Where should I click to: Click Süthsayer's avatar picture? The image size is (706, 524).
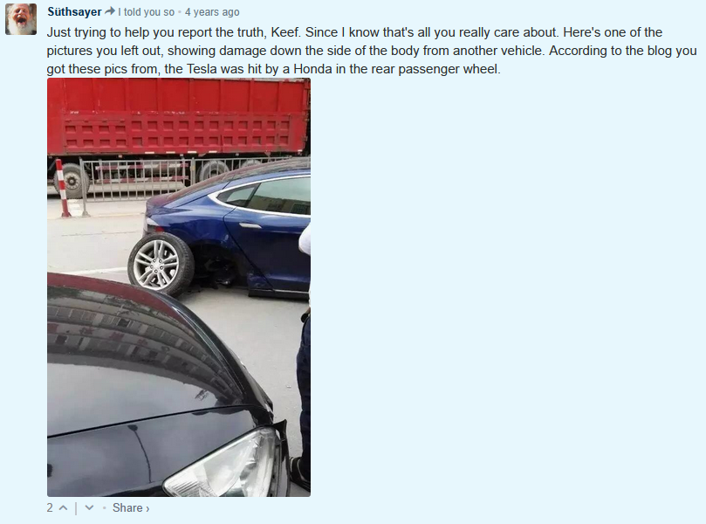pos(21,18)
